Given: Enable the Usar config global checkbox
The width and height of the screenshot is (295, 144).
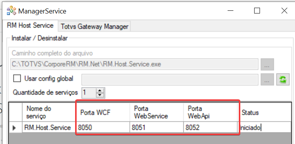Looking at the screenshot, I should 17,79.
